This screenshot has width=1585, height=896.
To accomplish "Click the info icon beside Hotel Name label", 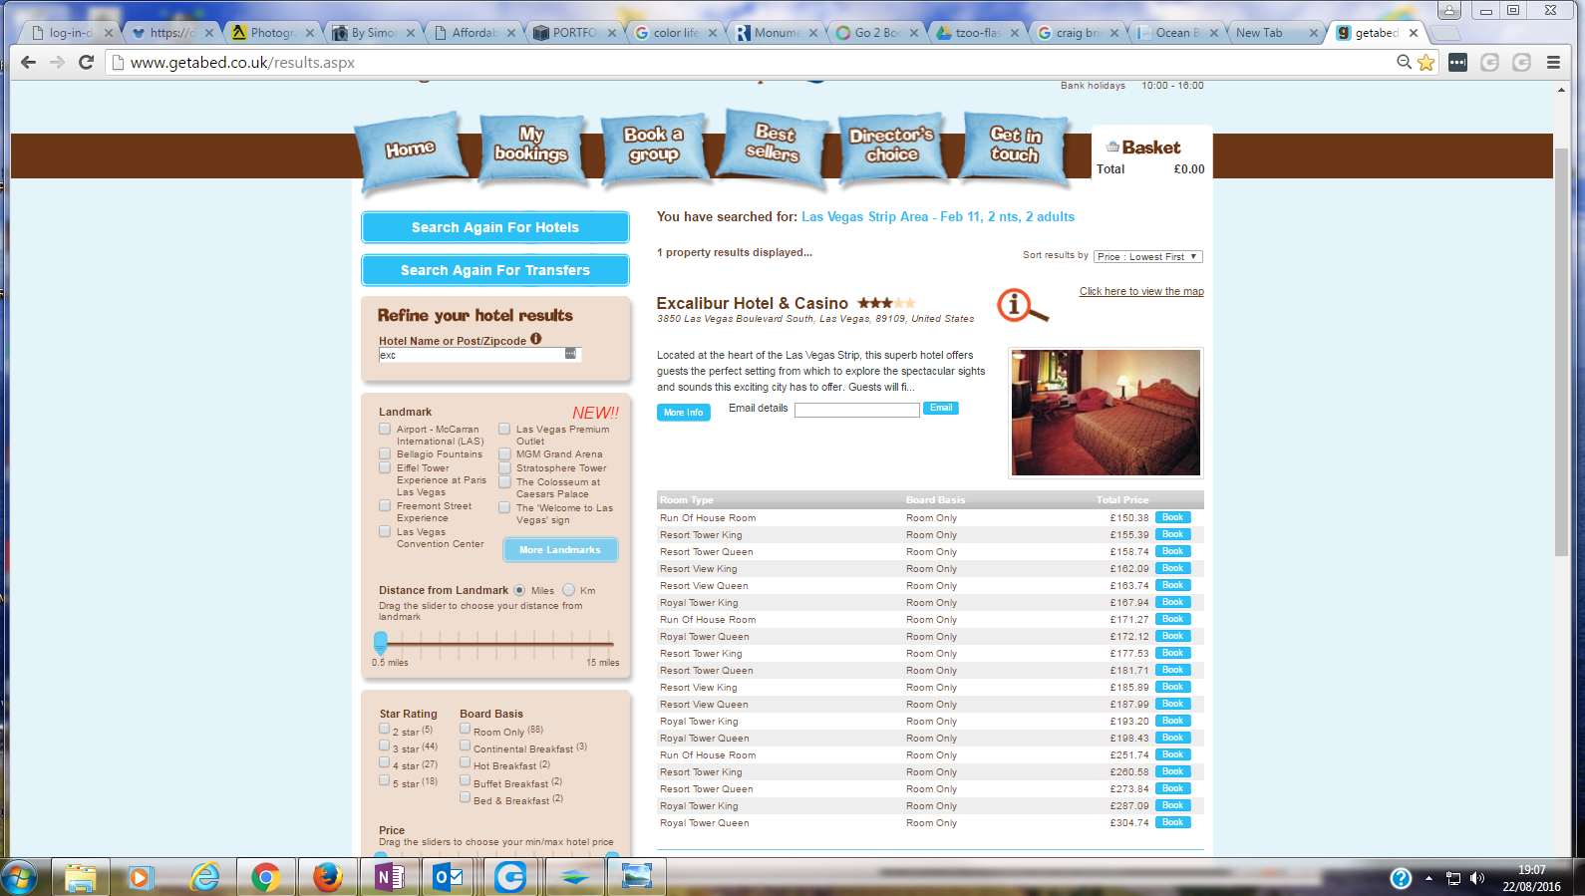I will 535,339.
